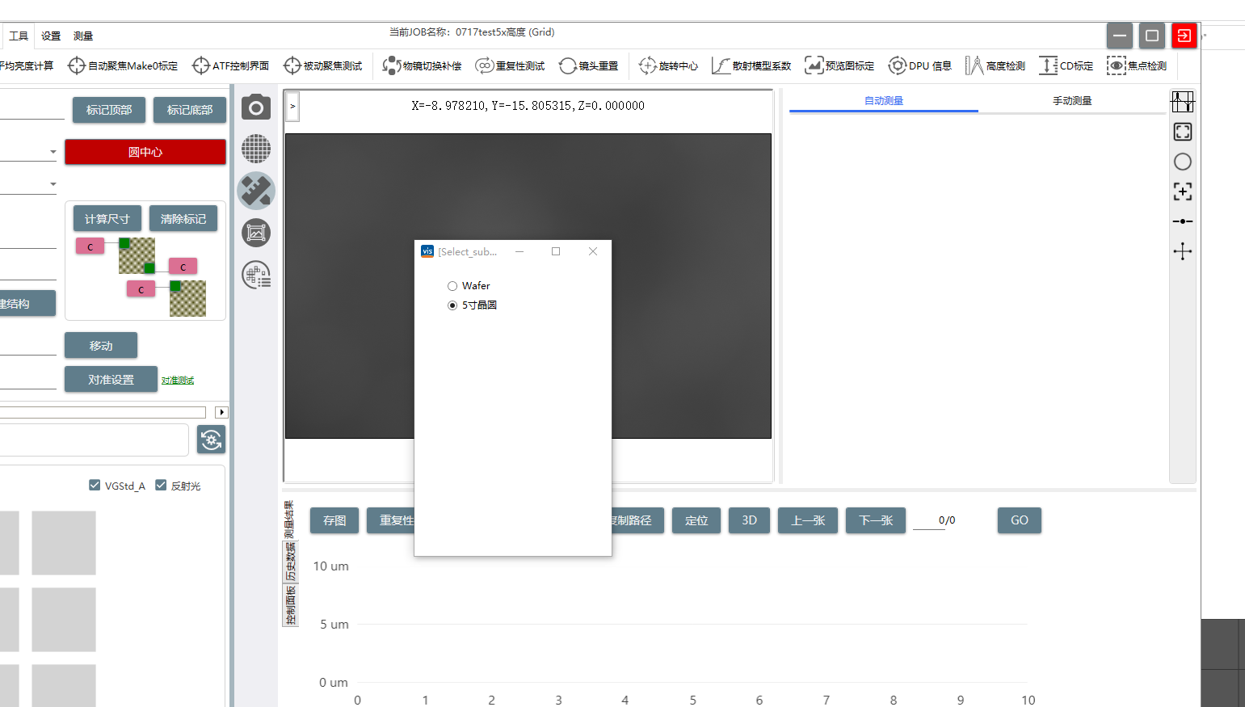Select the grid wafer map icon
Image resolution: width=1245 pixels, height=707 pixels.
coord(256,149)
